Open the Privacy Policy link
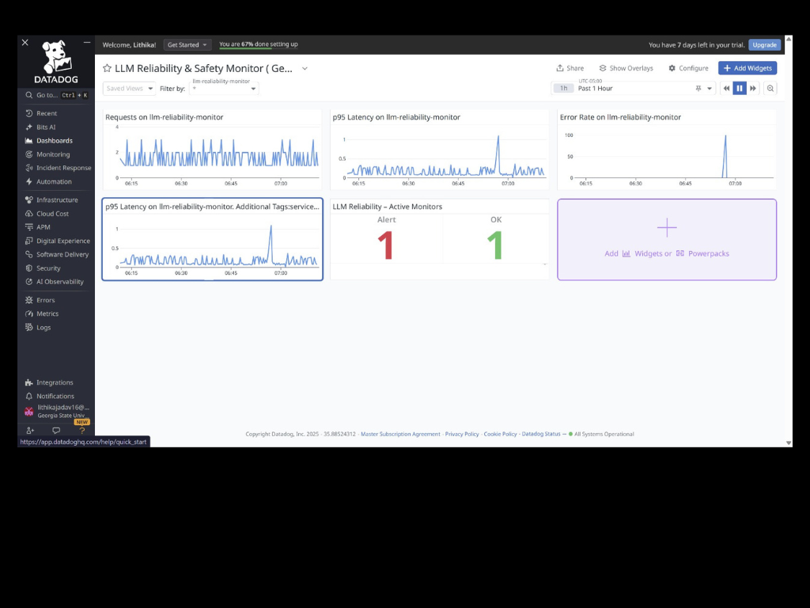The image size is (810, 608). [x=462, y=435]
